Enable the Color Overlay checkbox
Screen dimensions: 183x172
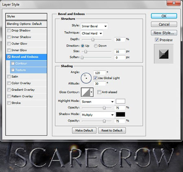click(9, 83)
